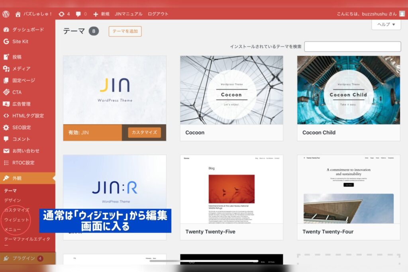
Task: Select the Cocoon Child theme thumbnail
Action: [349, 90]
